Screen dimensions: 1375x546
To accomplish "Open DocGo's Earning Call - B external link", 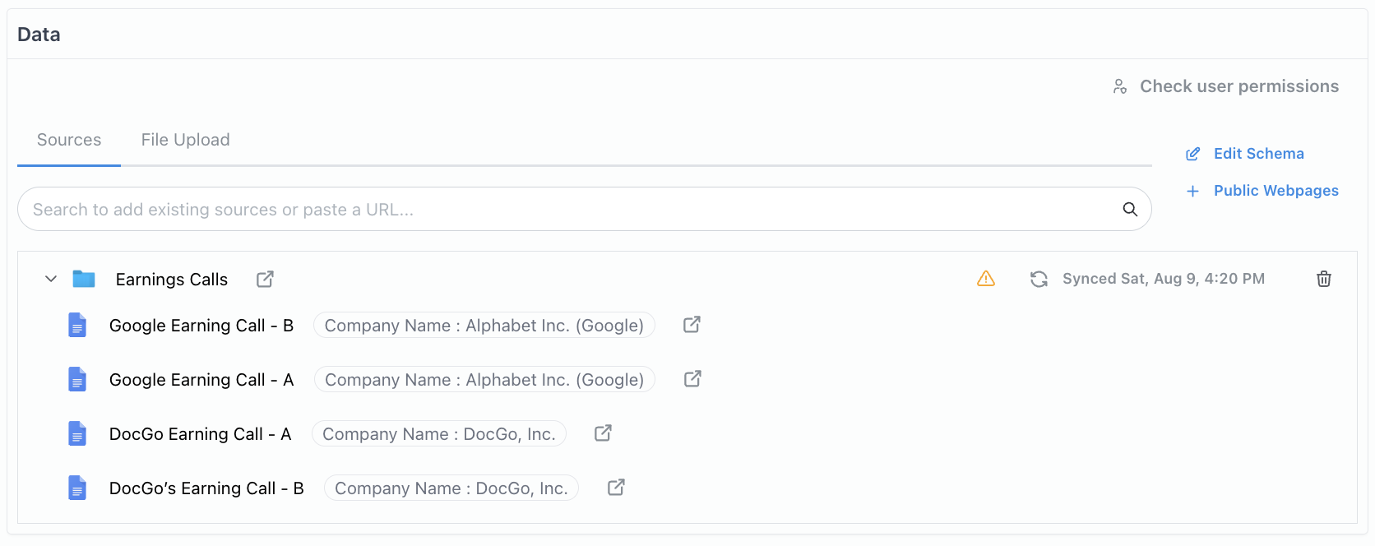I will 616,488.
